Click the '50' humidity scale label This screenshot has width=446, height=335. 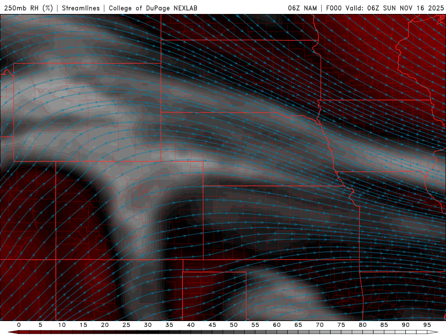[234, 325]
